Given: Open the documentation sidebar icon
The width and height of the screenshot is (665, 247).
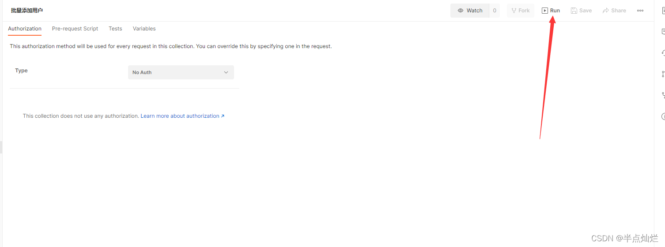Looking at the screenshot, I should point(663,11).
